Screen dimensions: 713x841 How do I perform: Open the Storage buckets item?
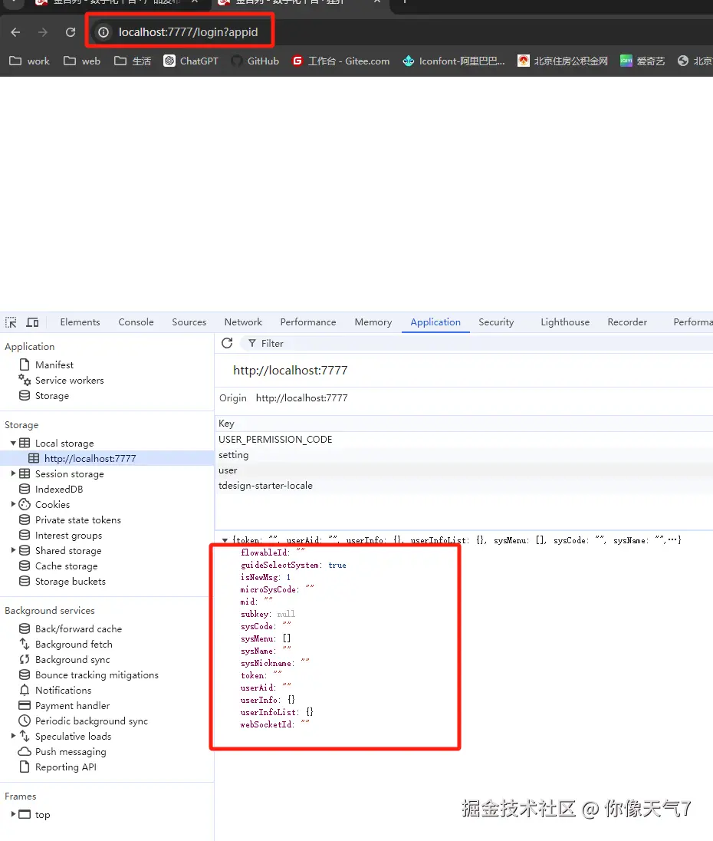[x=71, y=582]
